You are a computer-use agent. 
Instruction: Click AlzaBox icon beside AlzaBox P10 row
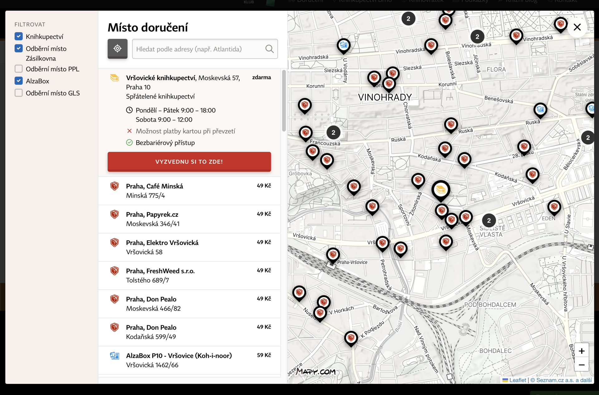114,356
